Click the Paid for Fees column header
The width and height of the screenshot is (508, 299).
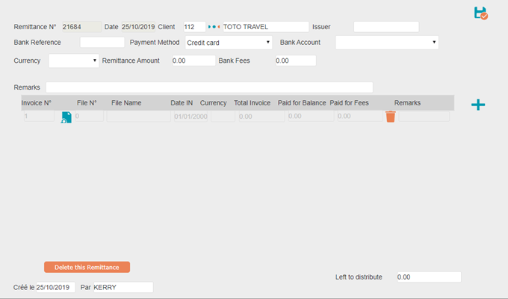point(349,103)
